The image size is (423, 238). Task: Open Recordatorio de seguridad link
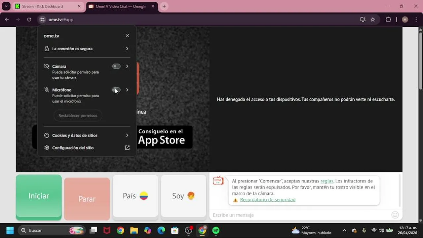[x=268, y=200]
